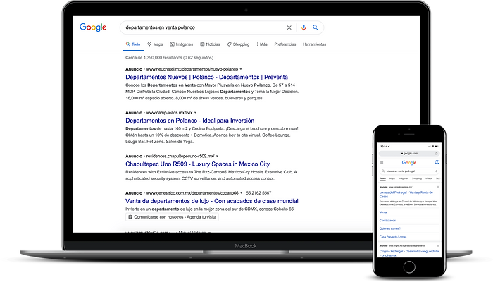Select the Todo tab on the laptop
493x282 pixels.
tap(133, 44)
